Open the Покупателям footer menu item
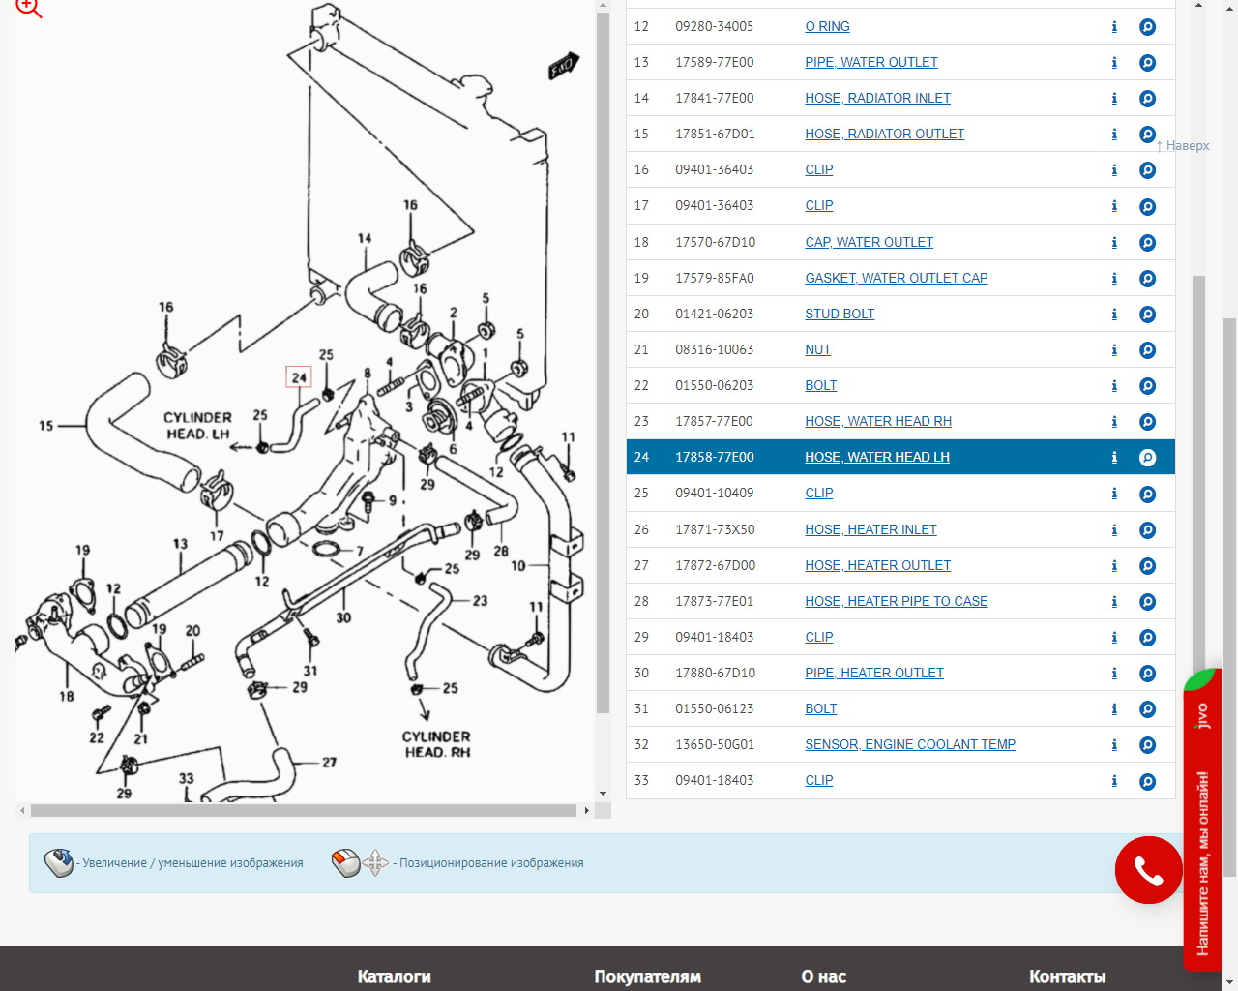The width and height of the screenshot is (1238, 991). [x=647, y=976]
